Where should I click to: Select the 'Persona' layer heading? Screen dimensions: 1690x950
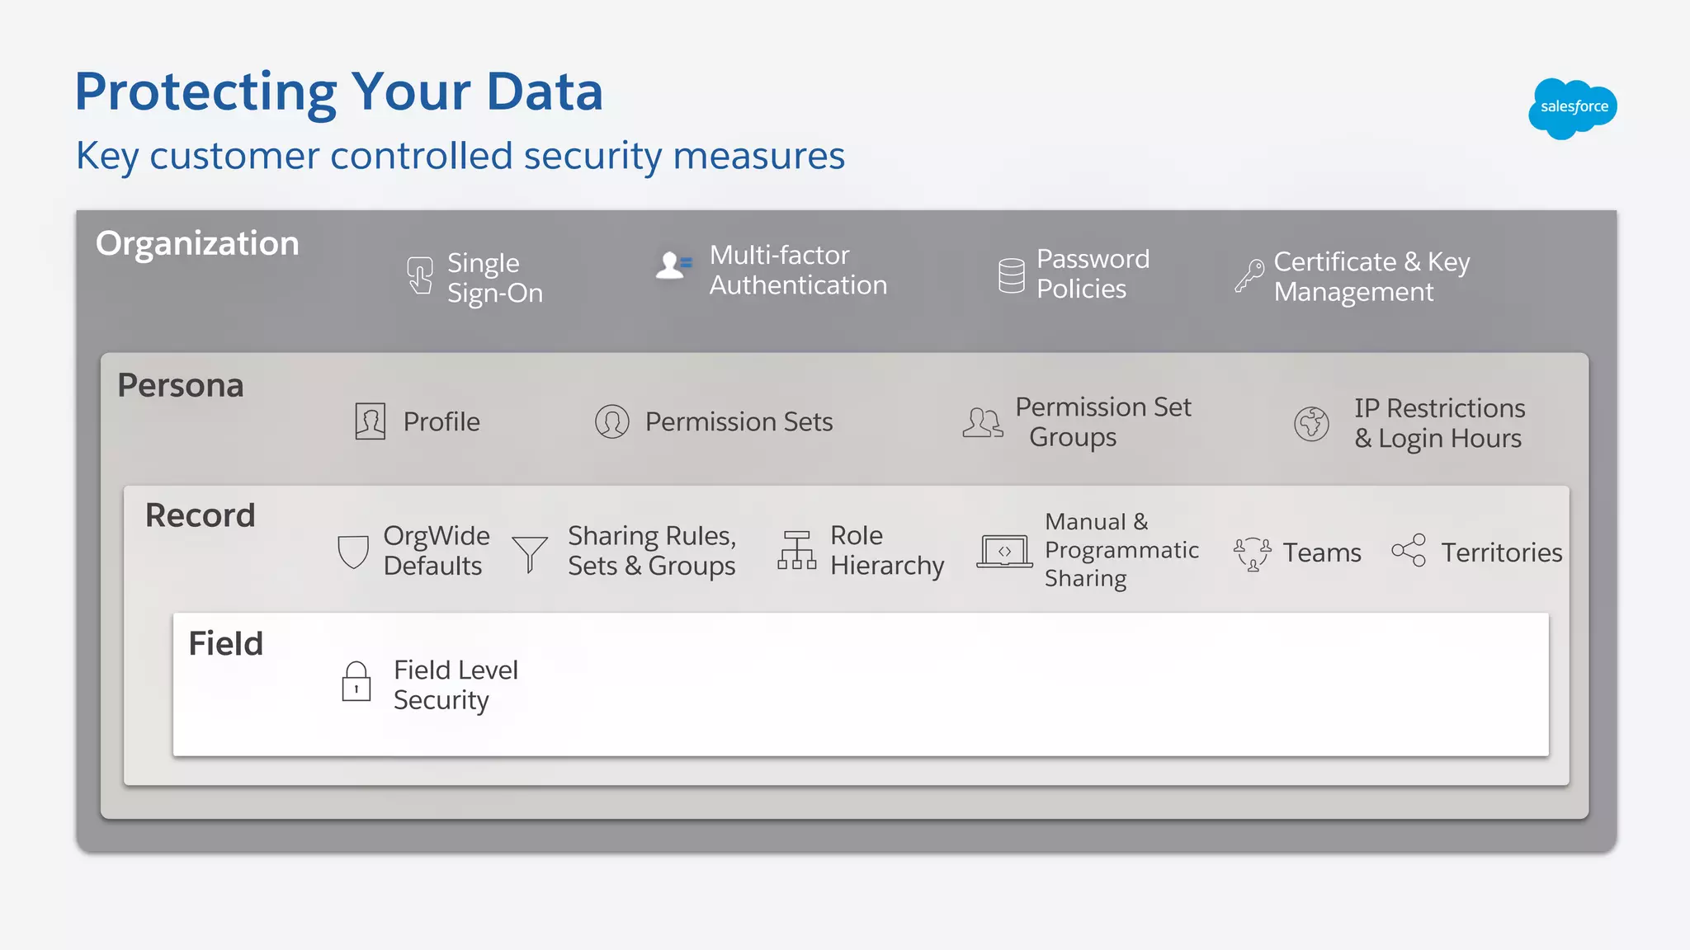click(181, 385)
